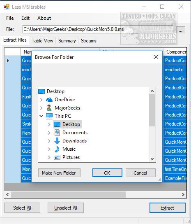This screenshot has width=191, height=224.
Task: Click the Less MSIérables app icon in the title bar
Action: 7,7
